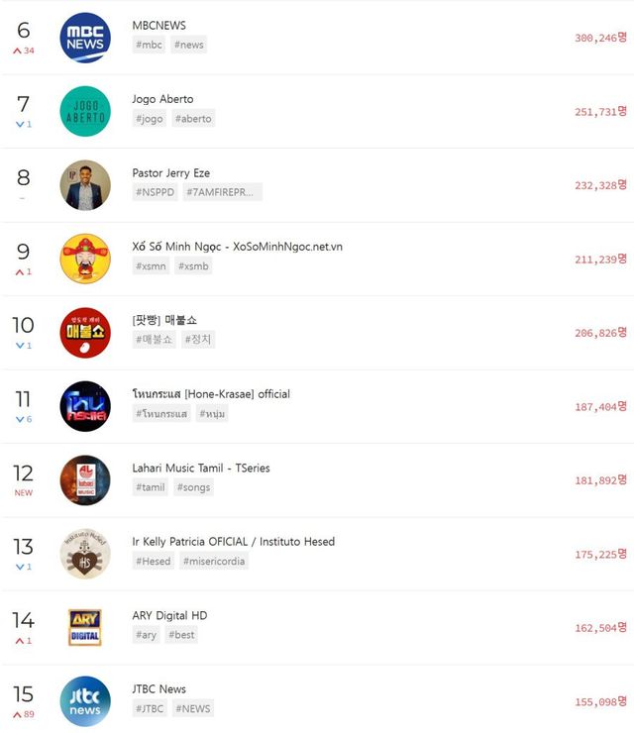Open the ARY Digital HD title

(169, 615)
